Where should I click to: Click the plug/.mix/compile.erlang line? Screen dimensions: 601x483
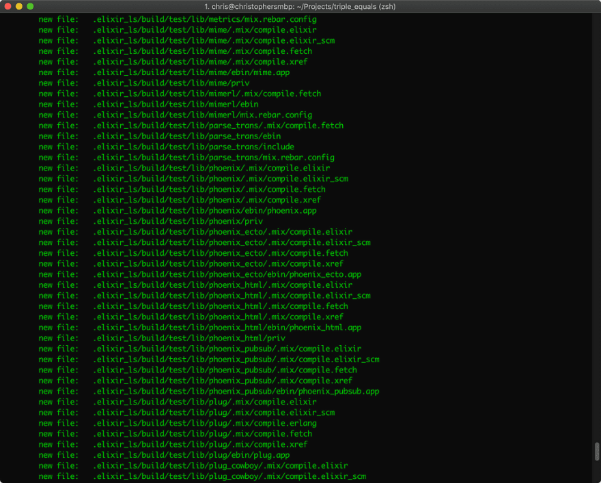click(178, 424)
